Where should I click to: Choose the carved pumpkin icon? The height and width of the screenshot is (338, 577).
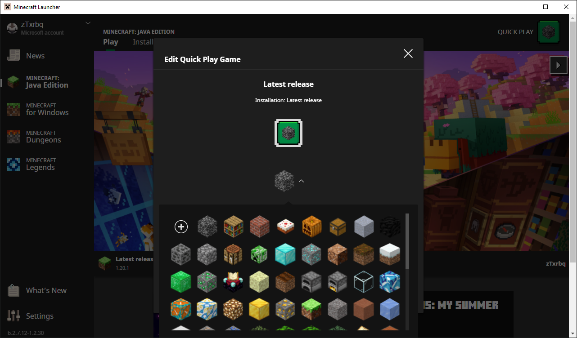pyautogui.click(x=312, y=227)
